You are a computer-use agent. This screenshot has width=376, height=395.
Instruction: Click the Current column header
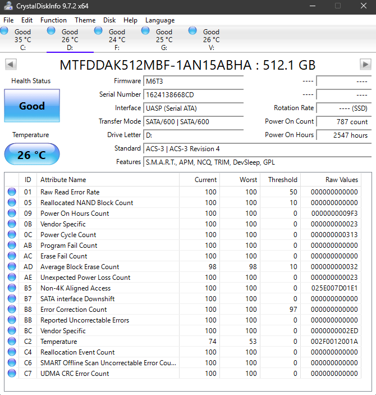[x=200, y=180]
